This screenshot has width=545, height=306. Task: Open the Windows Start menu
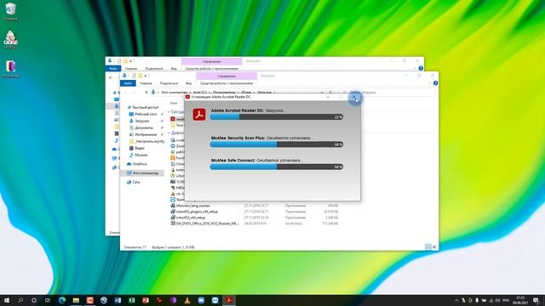pyautogui.click(x=7, y=300)
